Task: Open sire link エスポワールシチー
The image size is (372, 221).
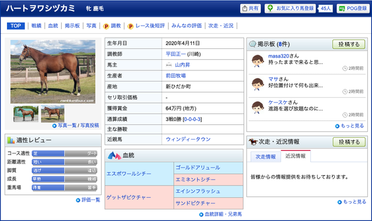Action: click(x=128, y=174)
